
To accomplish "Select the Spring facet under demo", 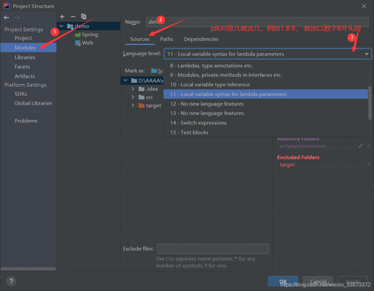I will 89,35.
